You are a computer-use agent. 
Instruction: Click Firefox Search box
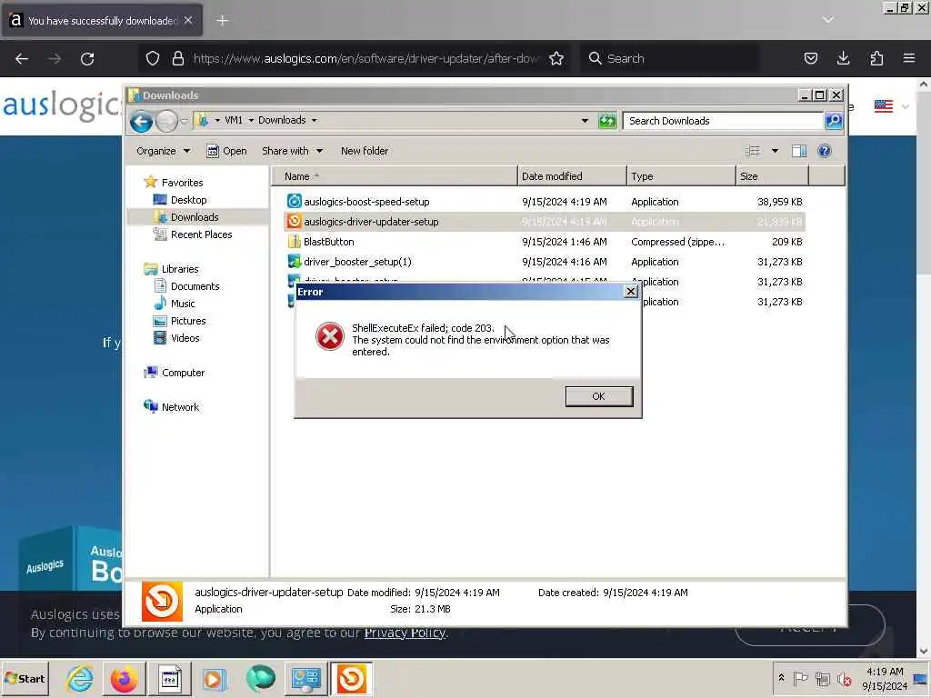point(670,59)
